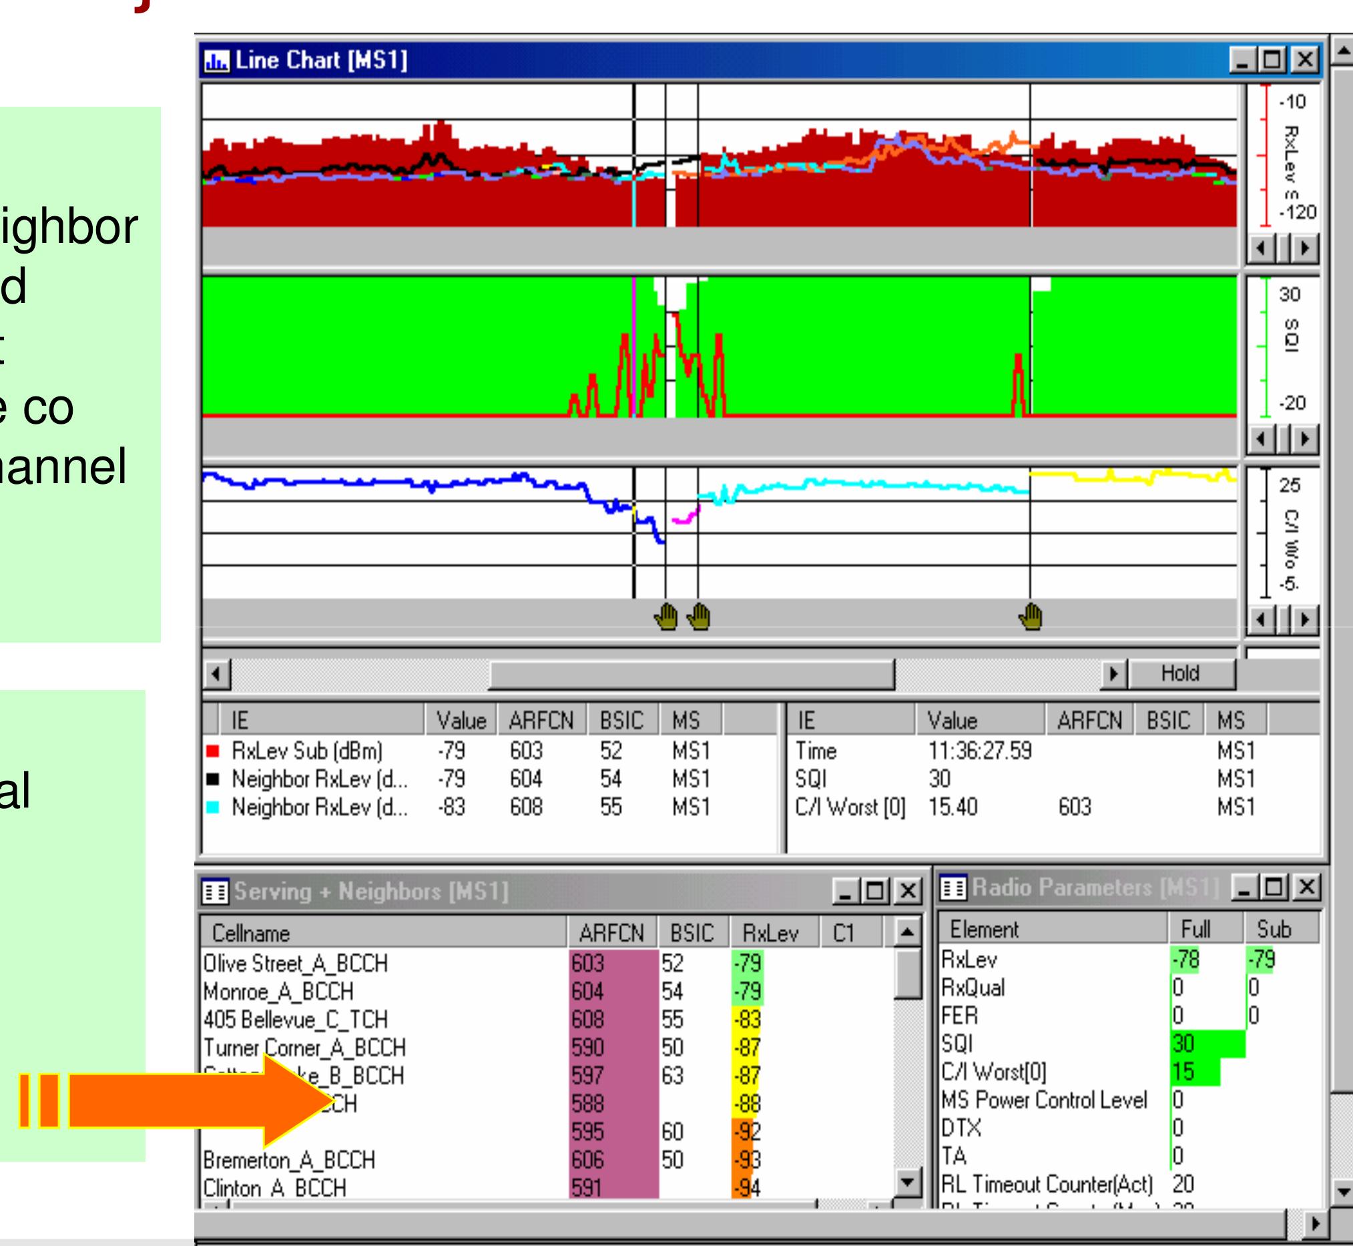Image resolution: width=1353 pixels, height=1246 pixels.
Task: Click the red RxLev Sub (dBm) legend swatch
Action: coord(212,751)
